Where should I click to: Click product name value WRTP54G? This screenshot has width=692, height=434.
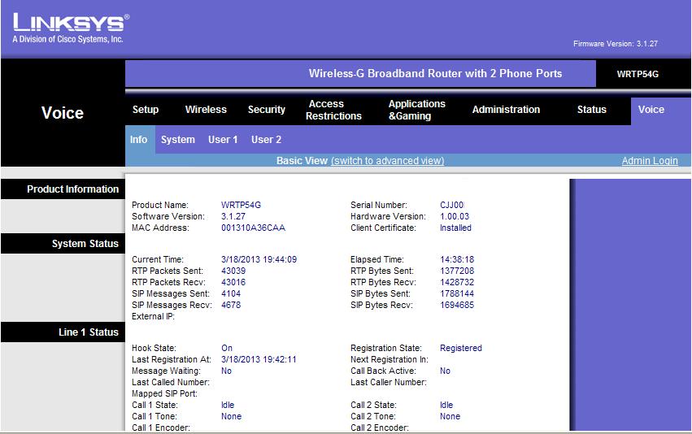241,205
